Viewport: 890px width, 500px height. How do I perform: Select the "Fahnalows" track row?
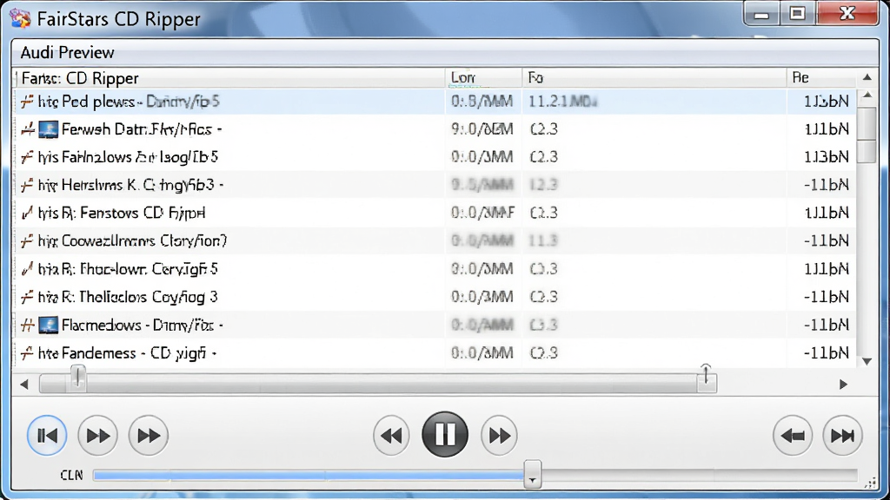point(435,157)
